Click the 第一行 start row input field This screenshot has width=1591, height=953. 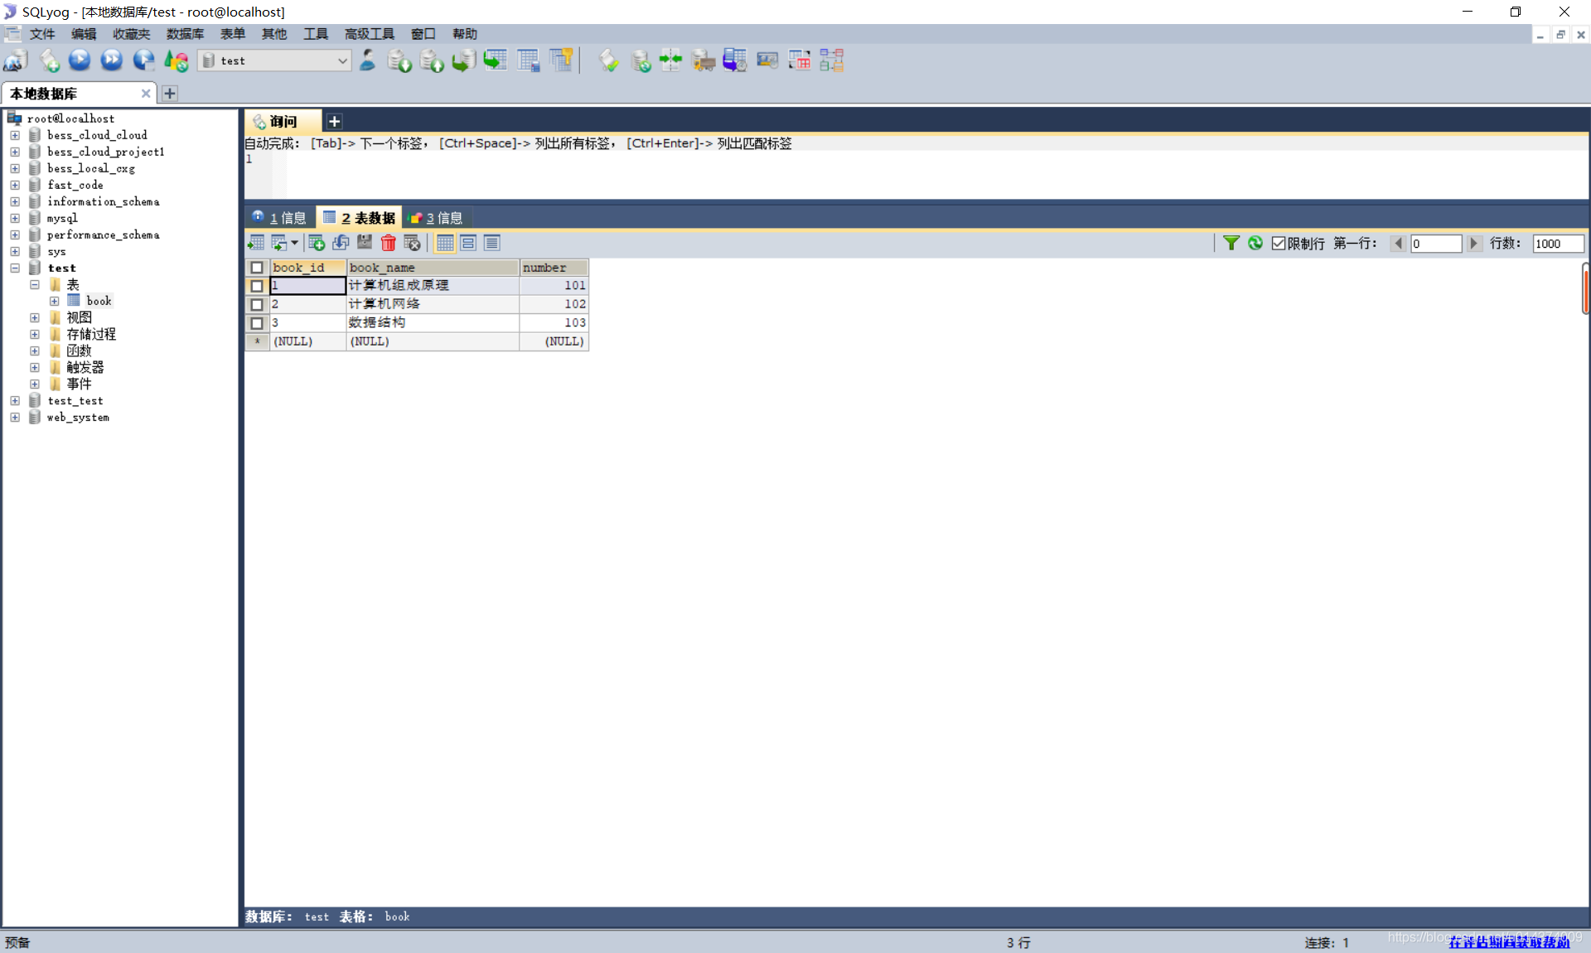(x=1436, y=243)
